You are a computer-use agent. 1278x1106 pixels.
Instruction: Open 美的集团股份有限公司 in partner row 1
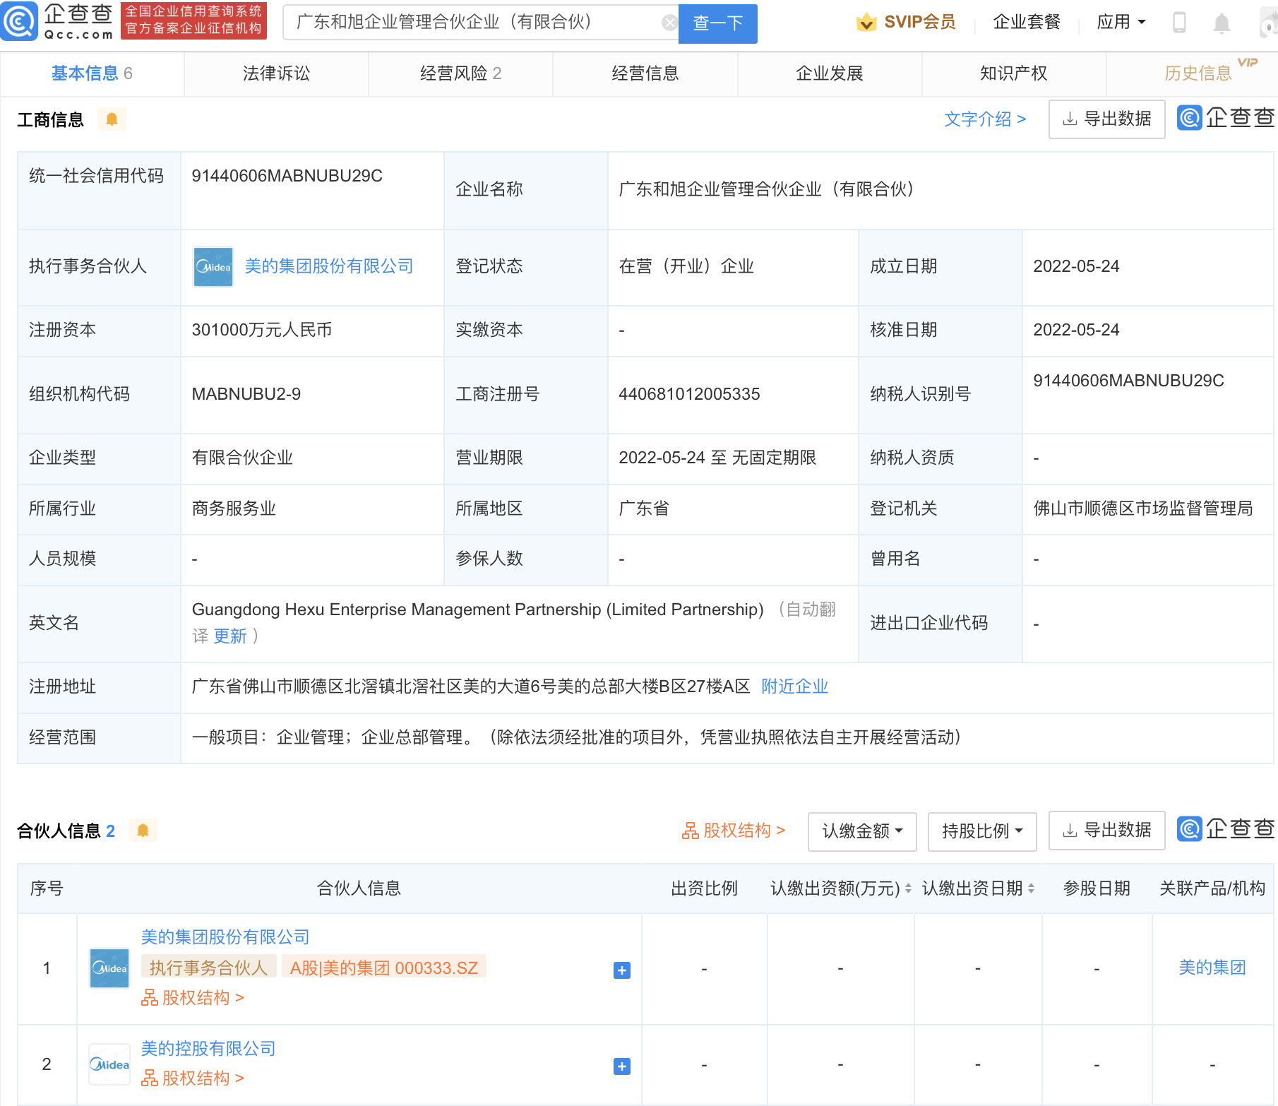click(x=225, y=937)
